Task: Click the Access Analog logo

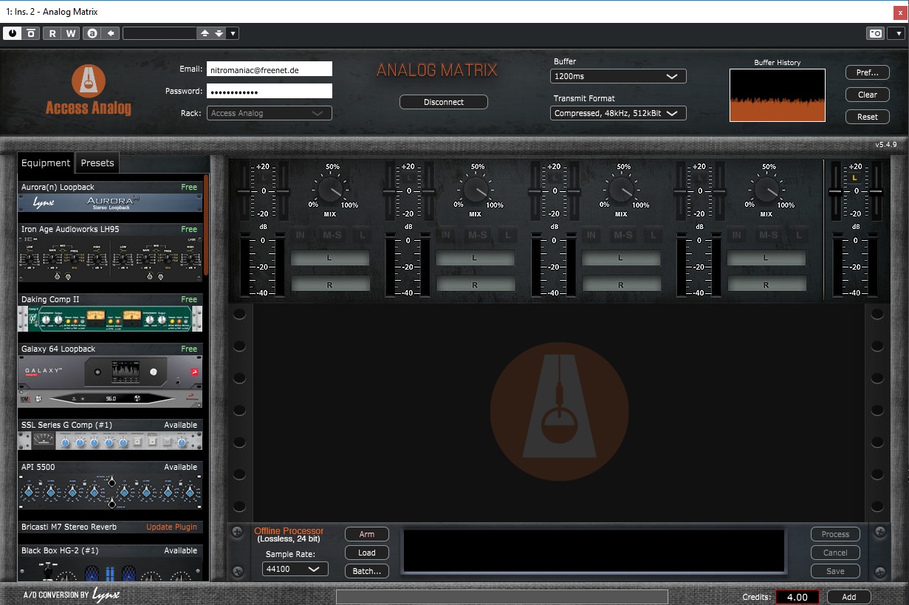Action: pyautogui.click(x=88, y=91)
